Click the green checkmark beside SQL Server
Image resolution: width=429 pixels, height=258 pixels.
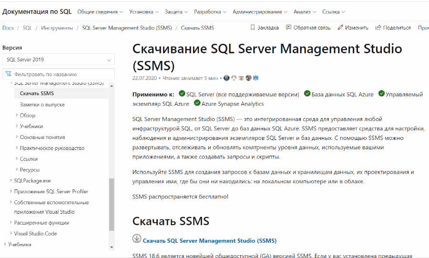coord(182,94)
